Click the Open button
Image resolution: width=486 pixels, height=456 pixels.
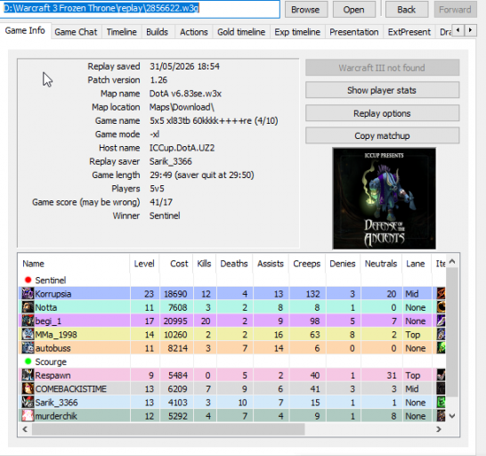pos(353,10)
